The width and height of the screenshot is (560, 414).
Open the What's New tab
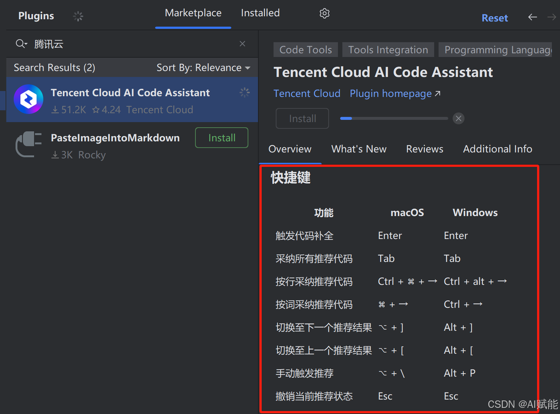coord(359,149)
